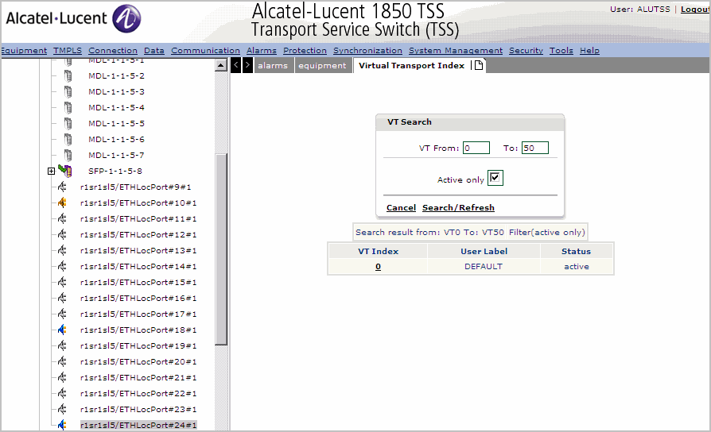Open VT Index 0 link
The width and height of the screenshot is (711, 432).
point(379,267)
